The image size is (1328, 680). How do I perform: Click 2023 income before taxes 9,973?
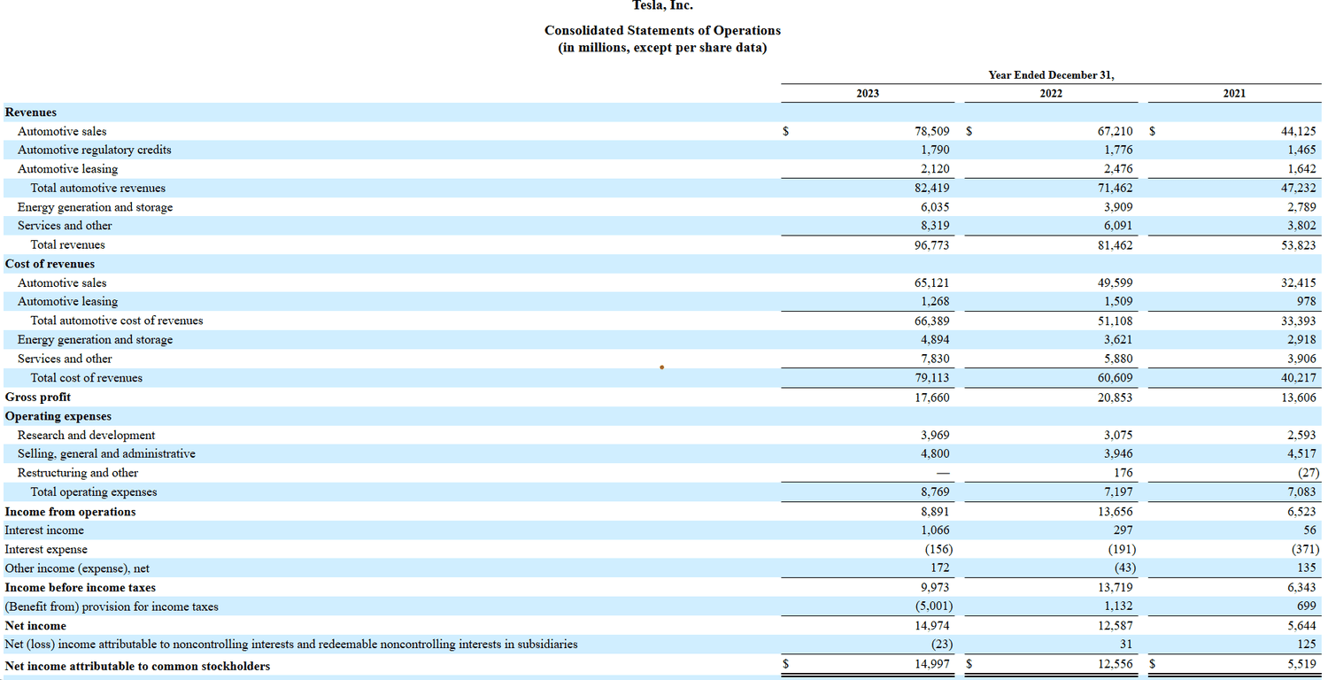[x=935, y=587]
